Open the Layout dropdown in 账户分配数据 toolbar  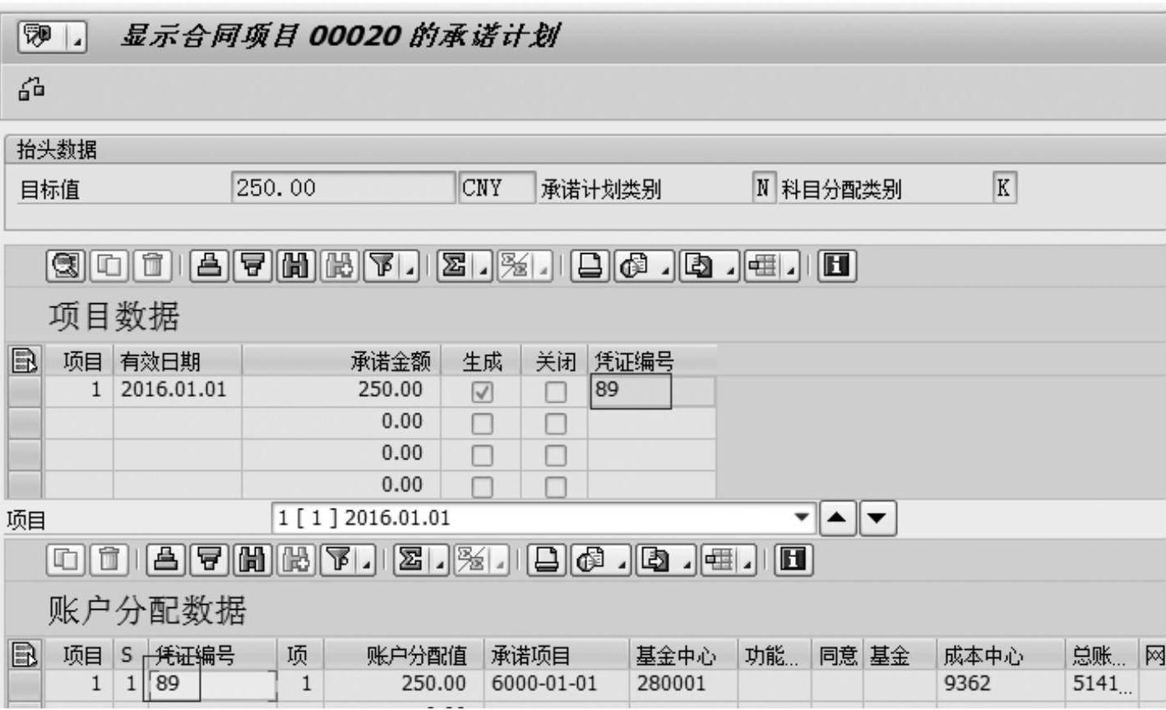pos(749,560)
